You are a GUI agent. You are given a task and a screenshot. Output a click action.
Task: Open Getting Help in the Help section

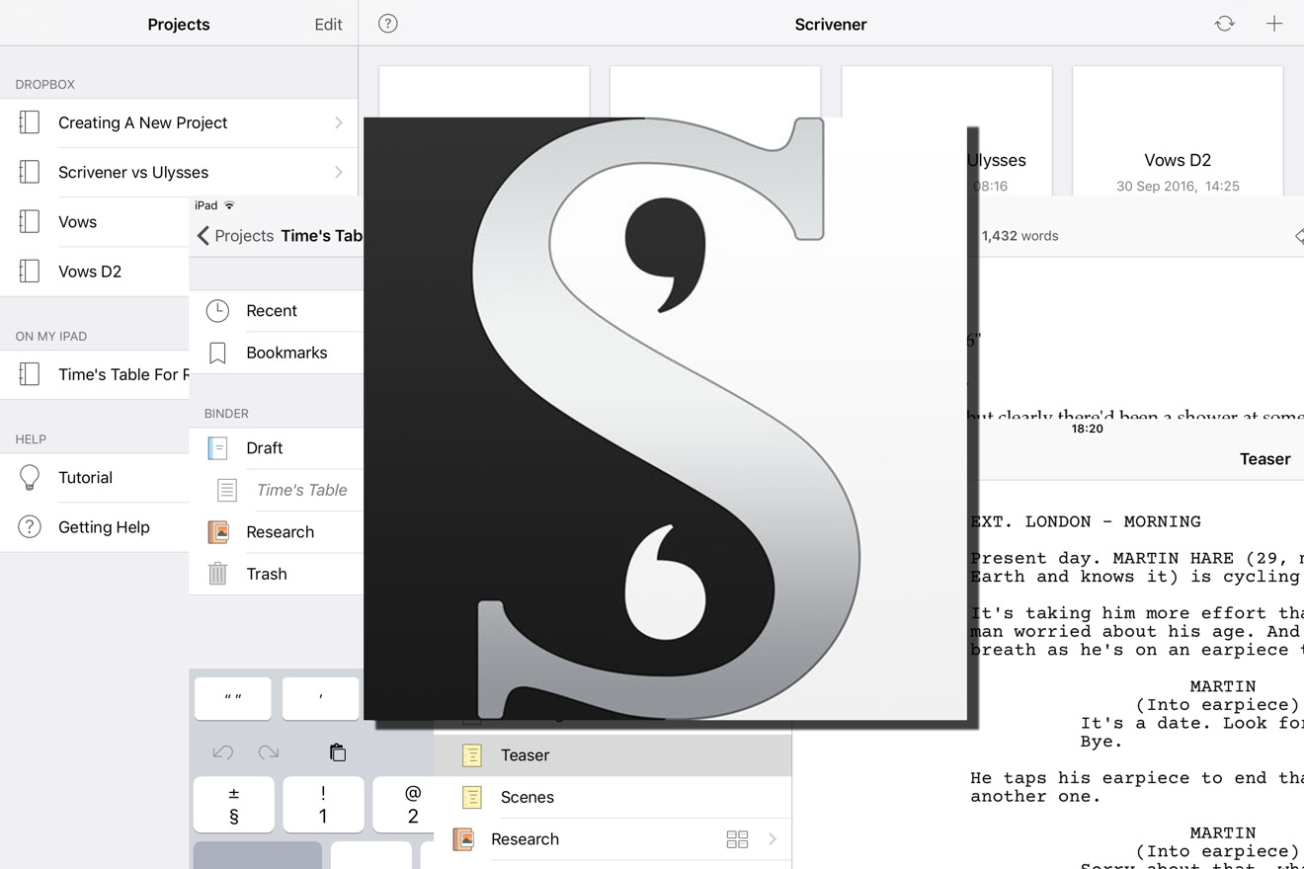[x=95, y=526]
